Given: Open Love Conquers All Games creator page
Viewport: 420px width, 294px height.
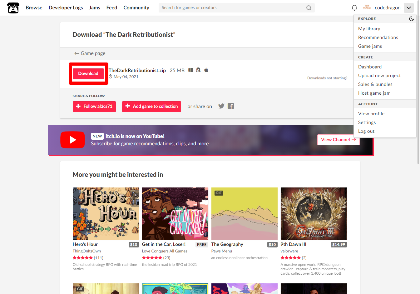Looking at the screenshot, I should tap(165, 251).
